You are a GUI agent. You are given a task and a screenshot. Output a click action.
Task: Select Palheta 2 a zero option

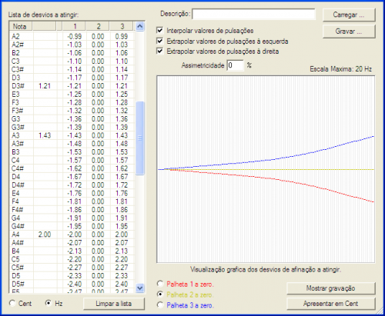pyautogui.click(x=160, y=294)
